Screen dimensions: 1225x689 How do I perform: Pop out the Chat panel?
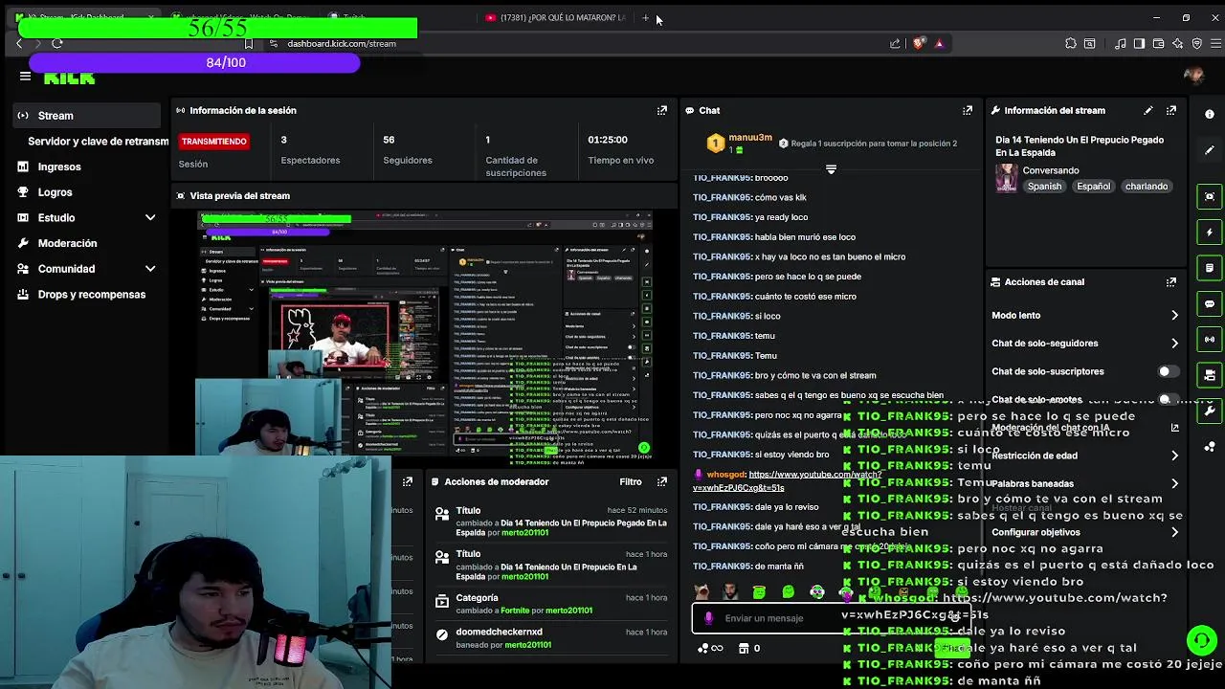pos(968,110)
